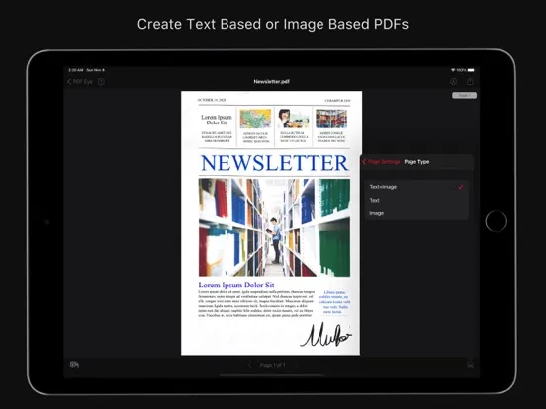Tap the NEWSLETTER headline on the page
546x409 pixels.
point(274,163)
